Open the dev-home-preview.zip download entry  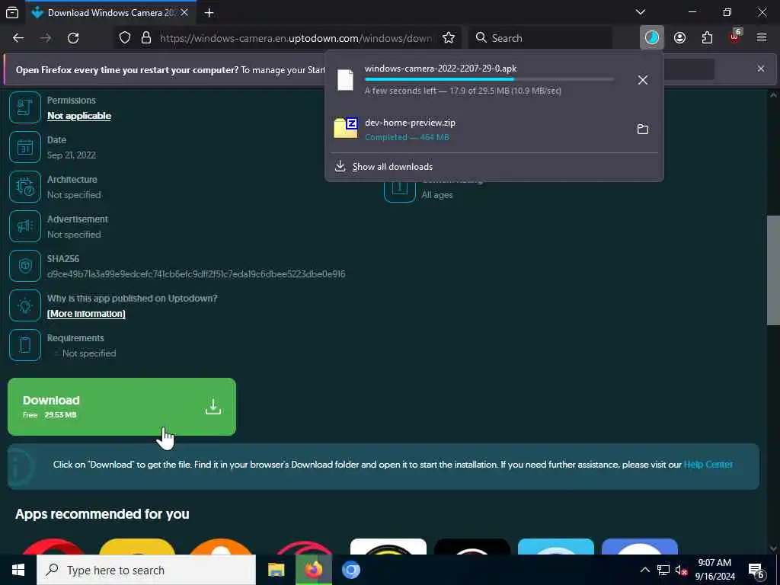coord(478,129)
